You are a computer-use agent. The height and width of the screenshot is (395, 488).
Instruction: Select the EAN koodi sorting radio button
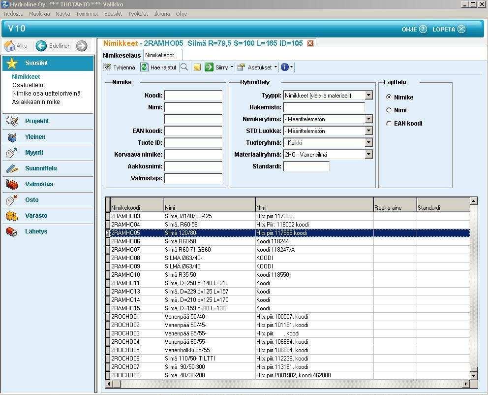pyautogui.click(x=389, y=124)
